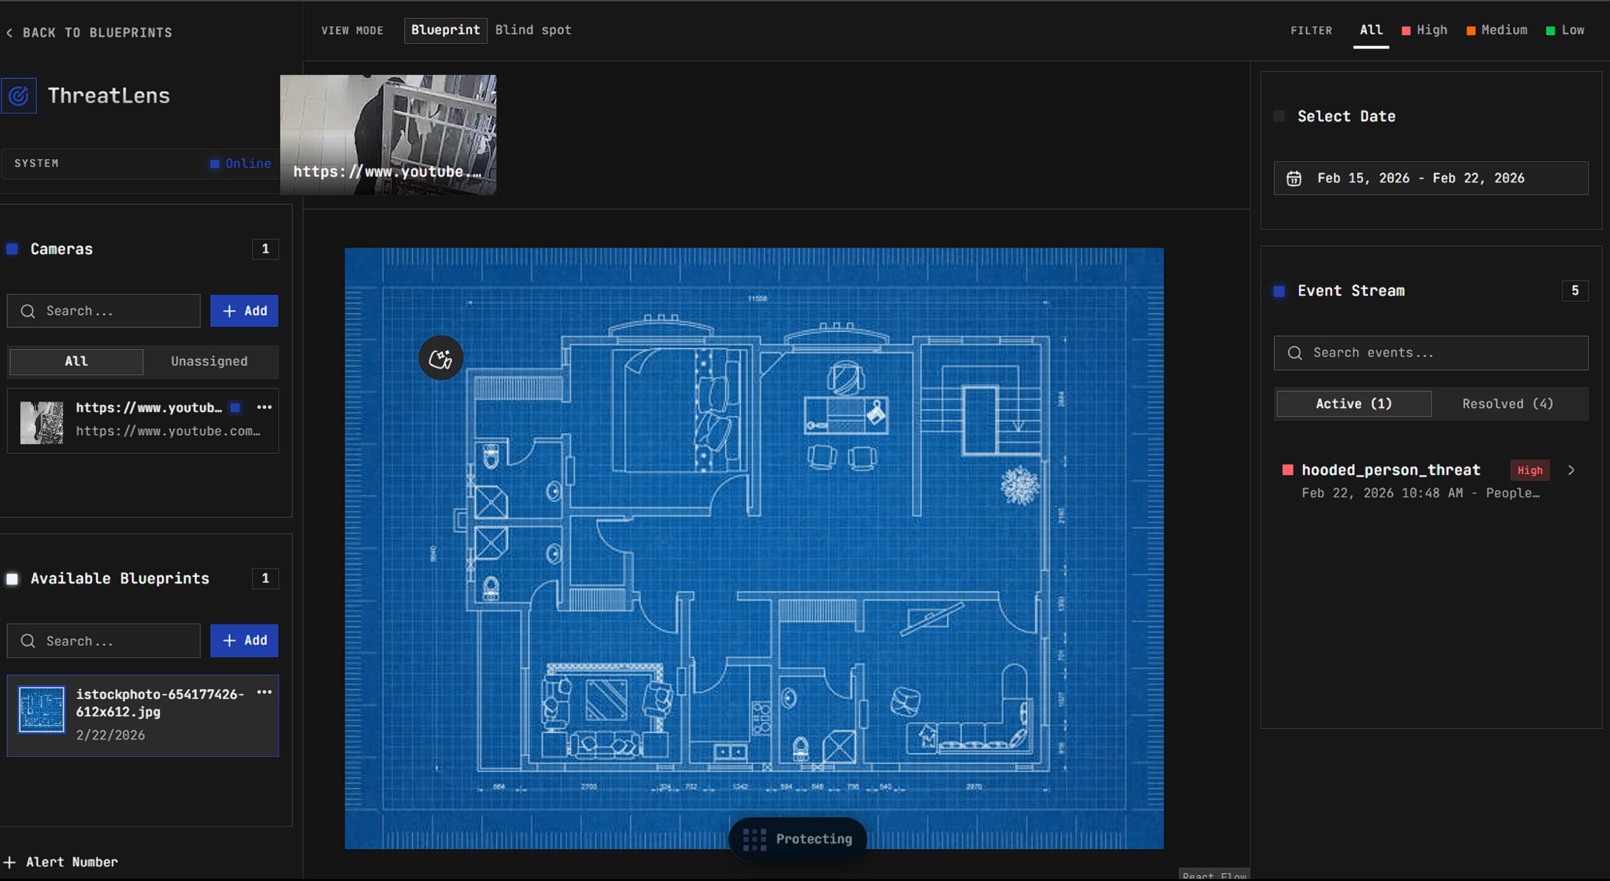This screenshot has width=1610, height=881.
Task: Open the calendar icon in date field
Action: (1294, 179)
